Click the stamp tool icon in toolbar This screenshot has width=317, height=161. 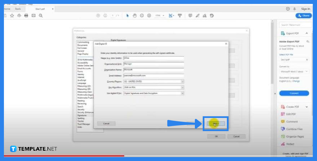click(212, 15)
